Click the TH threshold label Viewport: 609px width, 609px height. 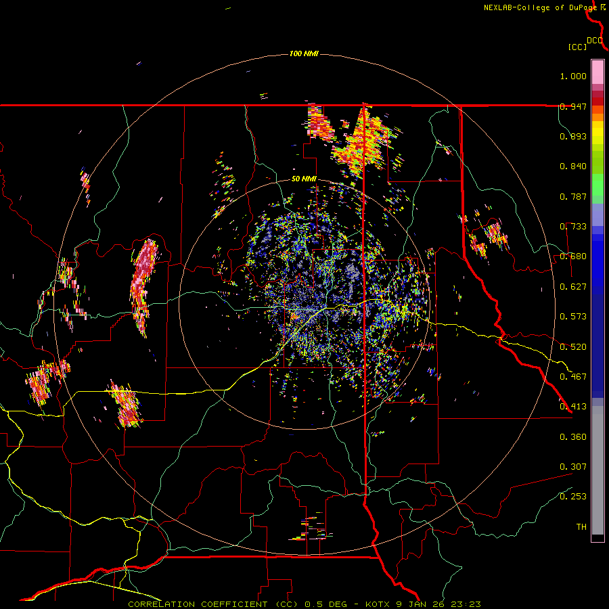[x=581, y=527]
